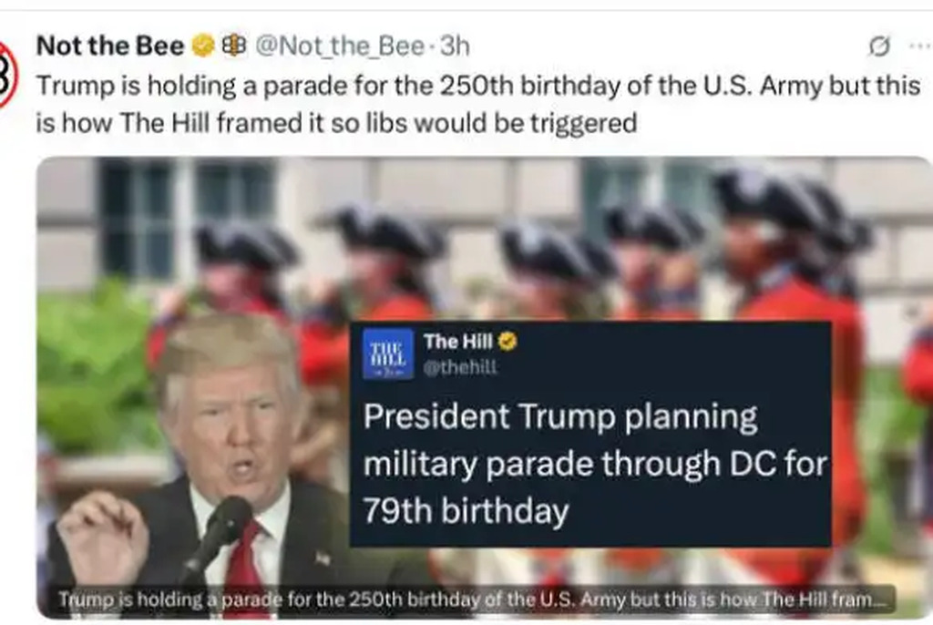
Task: Visit the @Not_the_Bee handle link
Action: click(340, 46)
